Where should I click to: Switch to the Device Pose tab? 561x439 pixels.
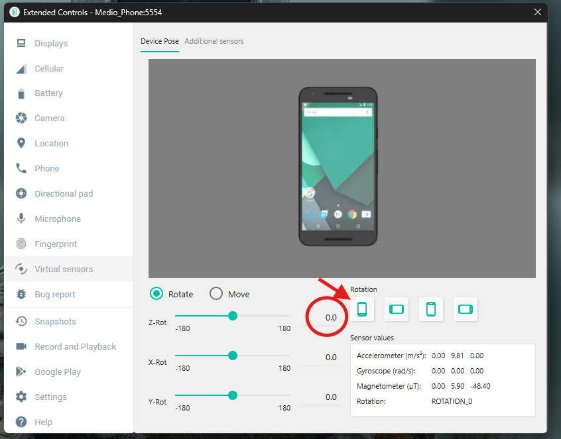click(x=159, y=41)
